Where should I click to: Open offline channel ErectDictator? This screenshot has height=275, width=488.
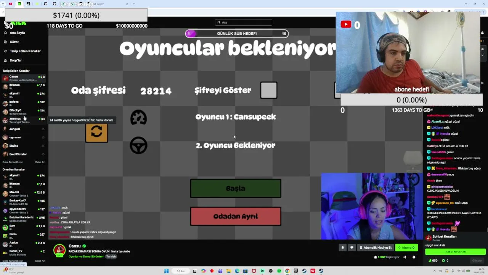(24, 154)
